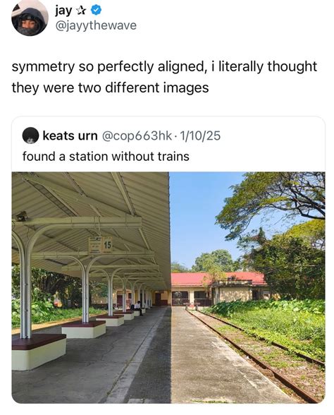Click the tweet text about symmetry perfectly aligned
This screenshot has width=334, height=415.
[164, 77]
